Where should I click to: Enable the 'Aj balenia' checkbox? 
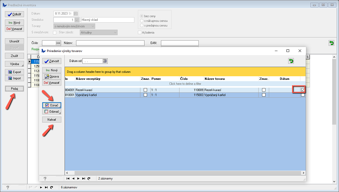[x=140, y=33]
